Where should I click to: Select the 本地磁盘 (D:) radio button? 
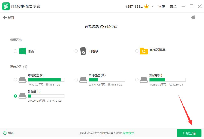pos(76,80)
